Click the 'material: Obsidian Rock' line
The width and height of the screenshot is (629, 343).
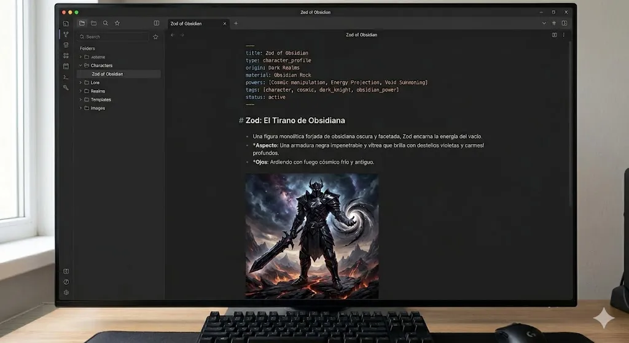click(x=278, y=75)
